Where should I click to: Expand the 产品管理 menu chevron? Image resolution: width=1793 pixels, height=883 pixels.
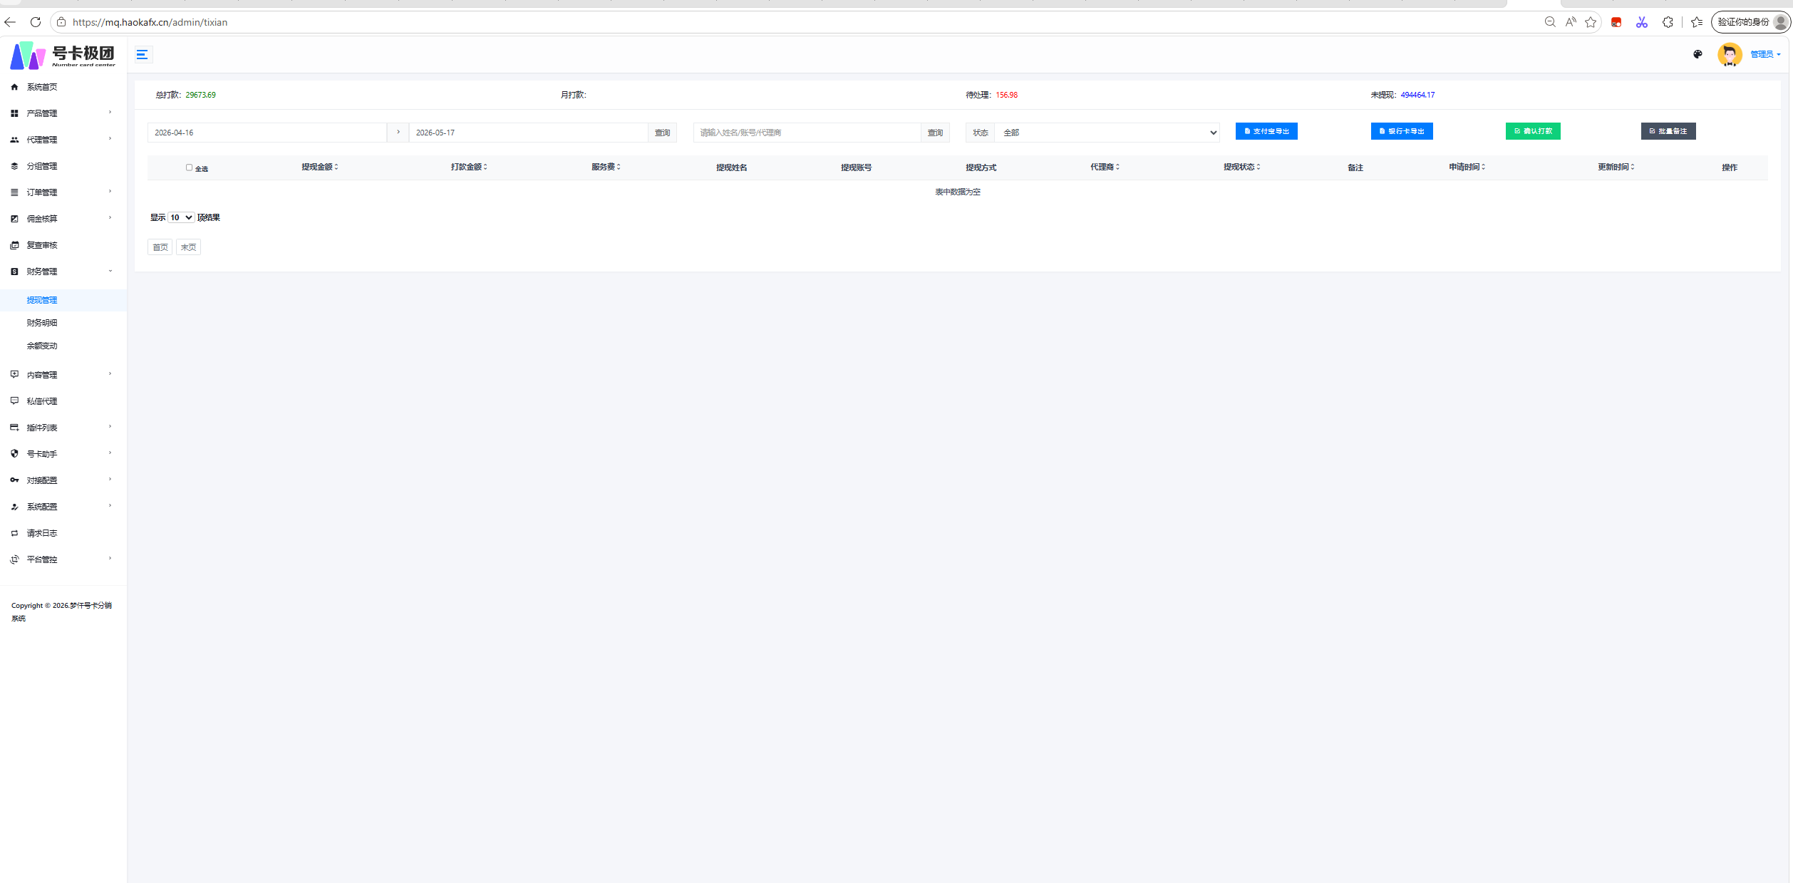(x=110, y=113)
